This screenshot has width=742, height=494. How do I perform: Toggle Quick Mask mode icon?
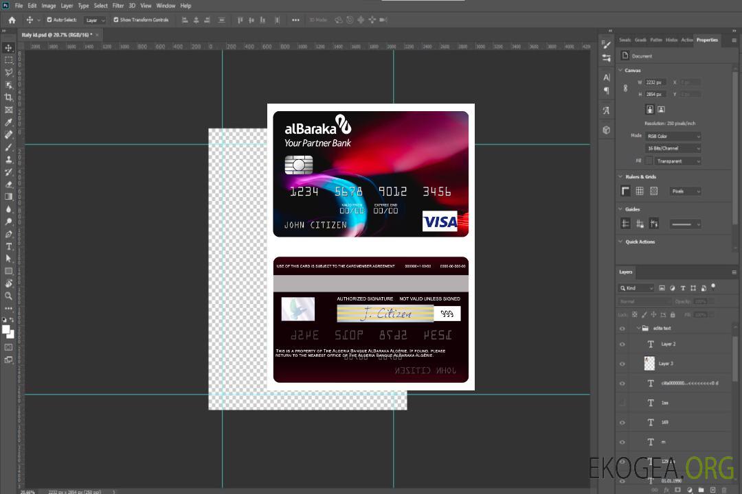pyautogui.click(x=8, y=347)
